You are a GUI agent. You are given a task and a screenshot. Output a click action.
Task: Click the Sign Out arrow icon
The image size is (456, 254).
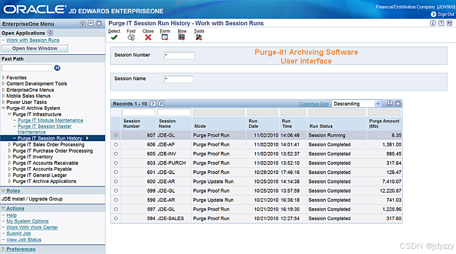(x=433, y=14)
